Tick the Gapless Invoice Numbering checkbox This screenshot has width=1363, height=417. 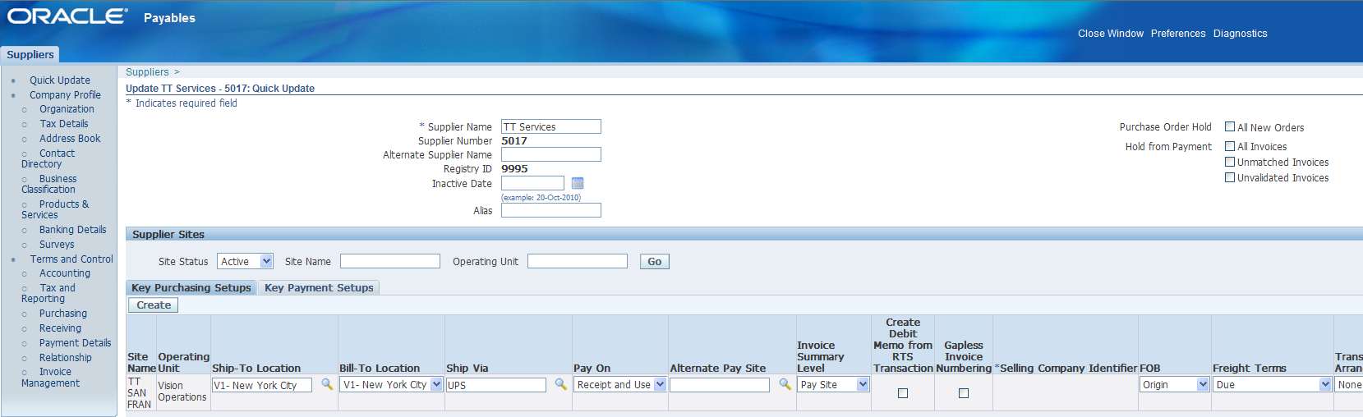pyautogui.click(x=964, y=393)
